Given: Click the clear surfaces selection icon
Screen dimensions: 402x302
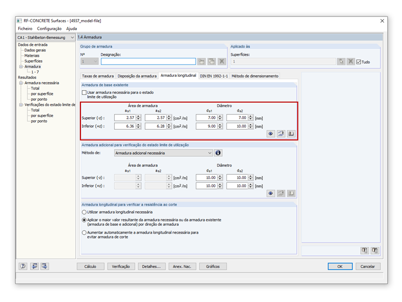Looking at the screenshot, I should click(x=351, y=61).
